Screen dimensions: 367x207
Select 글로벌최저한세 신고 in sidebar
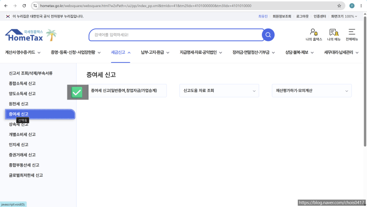pos(26,175)
